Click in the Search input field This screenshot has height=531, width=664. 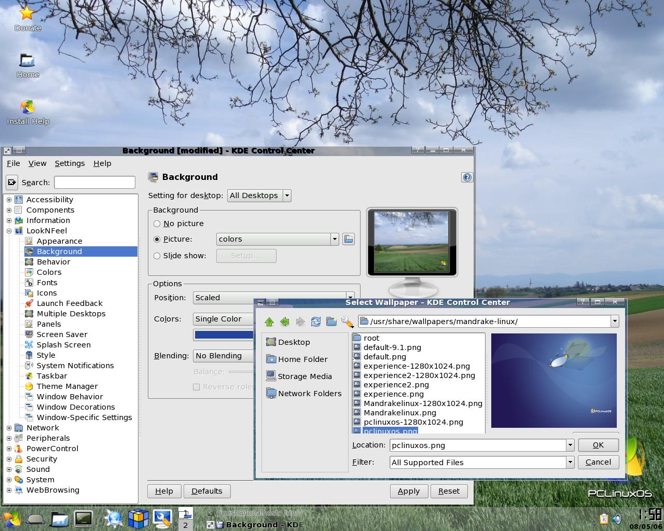click(x=95, y=182)
